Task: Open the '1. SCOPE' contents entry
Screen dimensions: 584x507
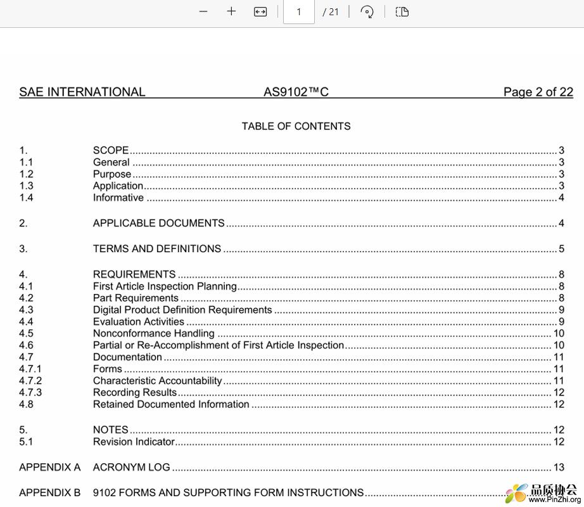Action: pos(291,150)
